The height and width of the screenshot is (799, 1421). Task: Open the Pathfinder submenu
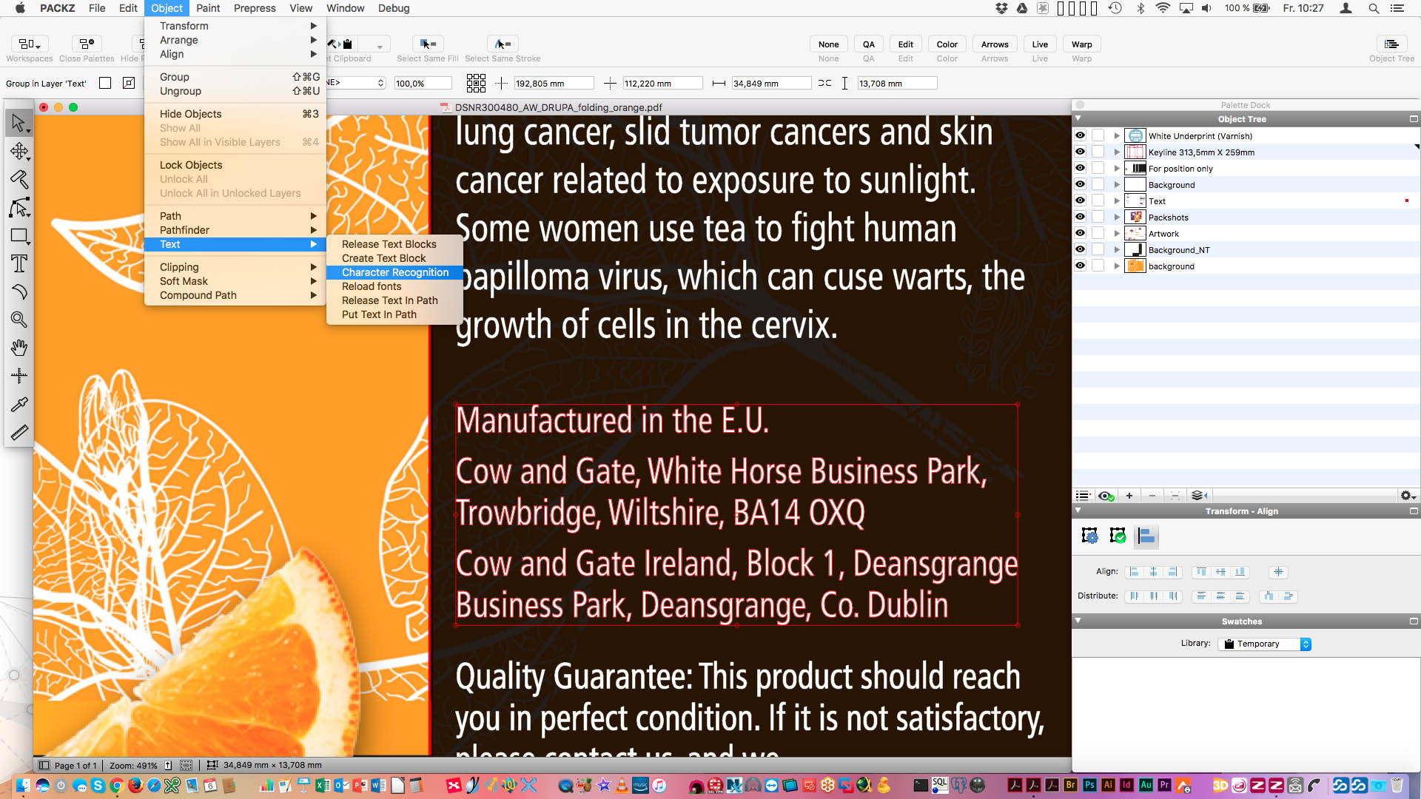[235, 230]
